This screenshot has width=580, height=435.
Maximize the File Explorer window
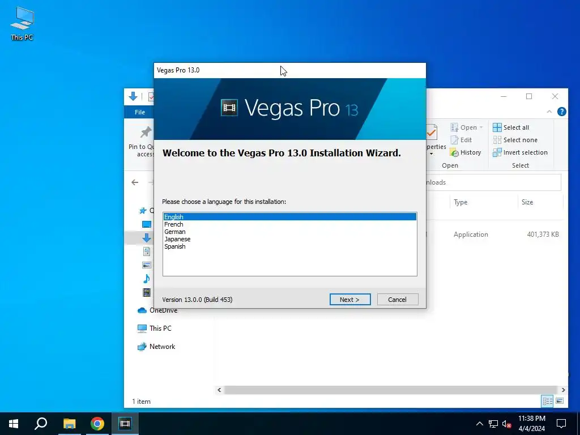click(x=529, y=96)
